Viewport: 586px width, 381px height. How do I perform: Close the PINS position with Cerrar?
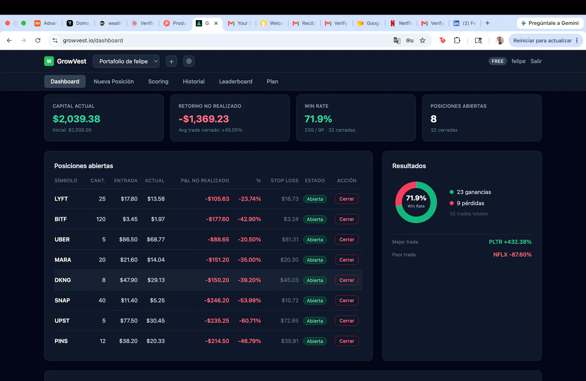point(346,341)
